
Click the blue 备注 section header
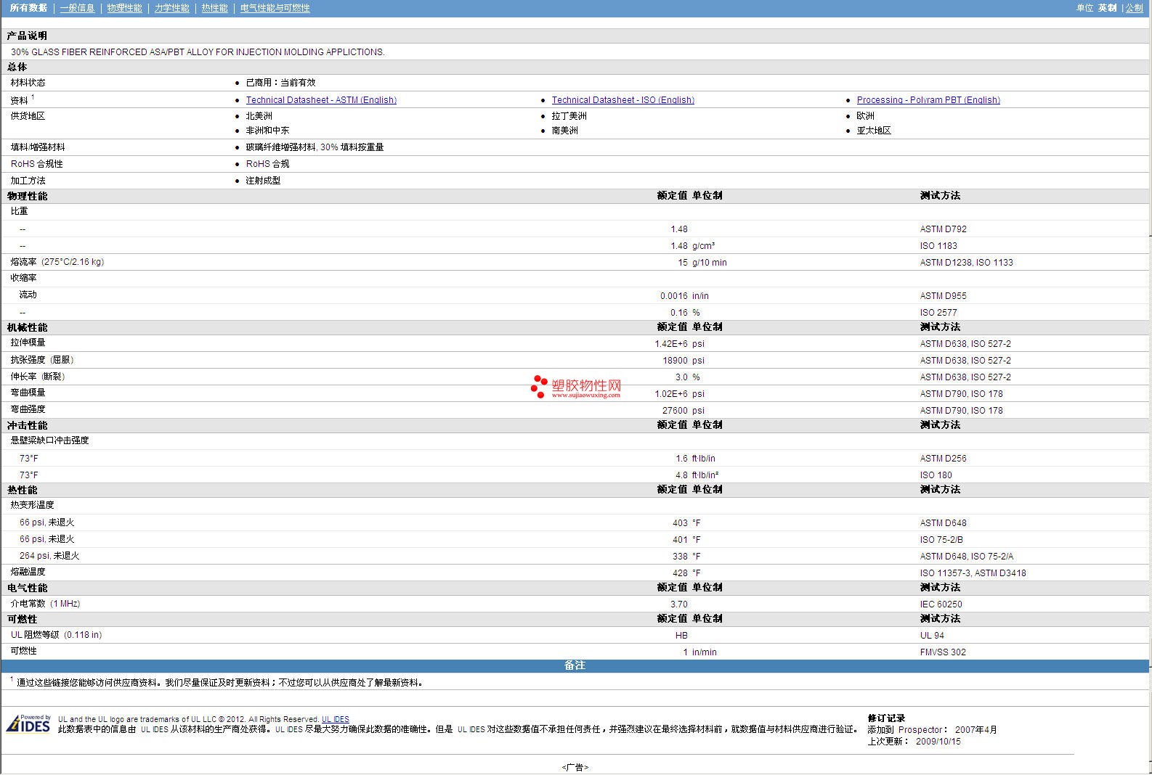(575, 665)
